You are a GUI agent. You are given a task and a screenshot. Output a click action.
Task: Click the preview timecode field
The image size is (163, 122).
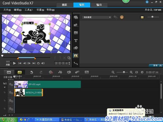[61, 63]
